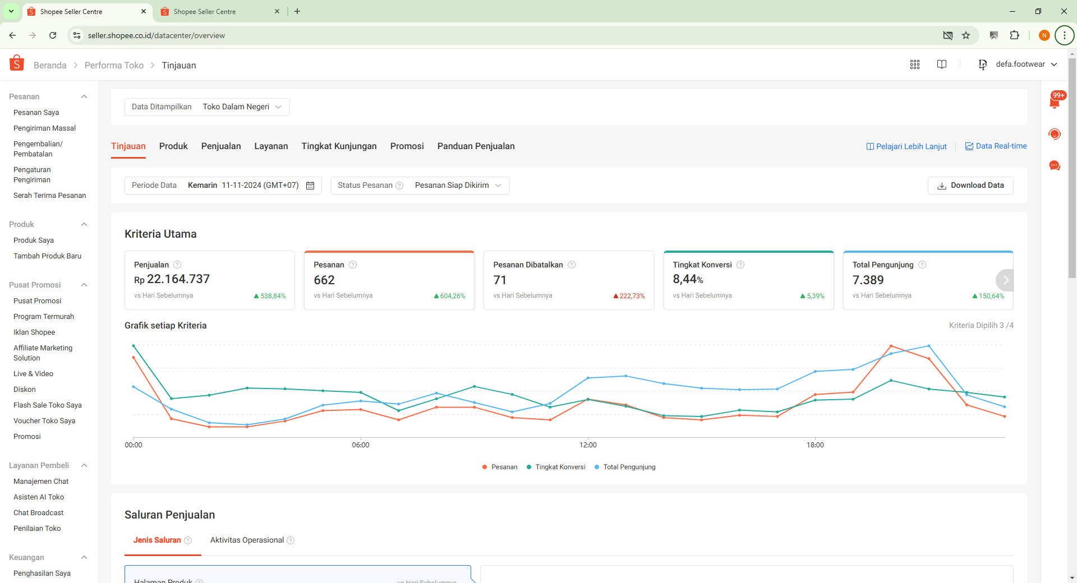Click the Tingkat Konversi help icon

coord(740,265)
